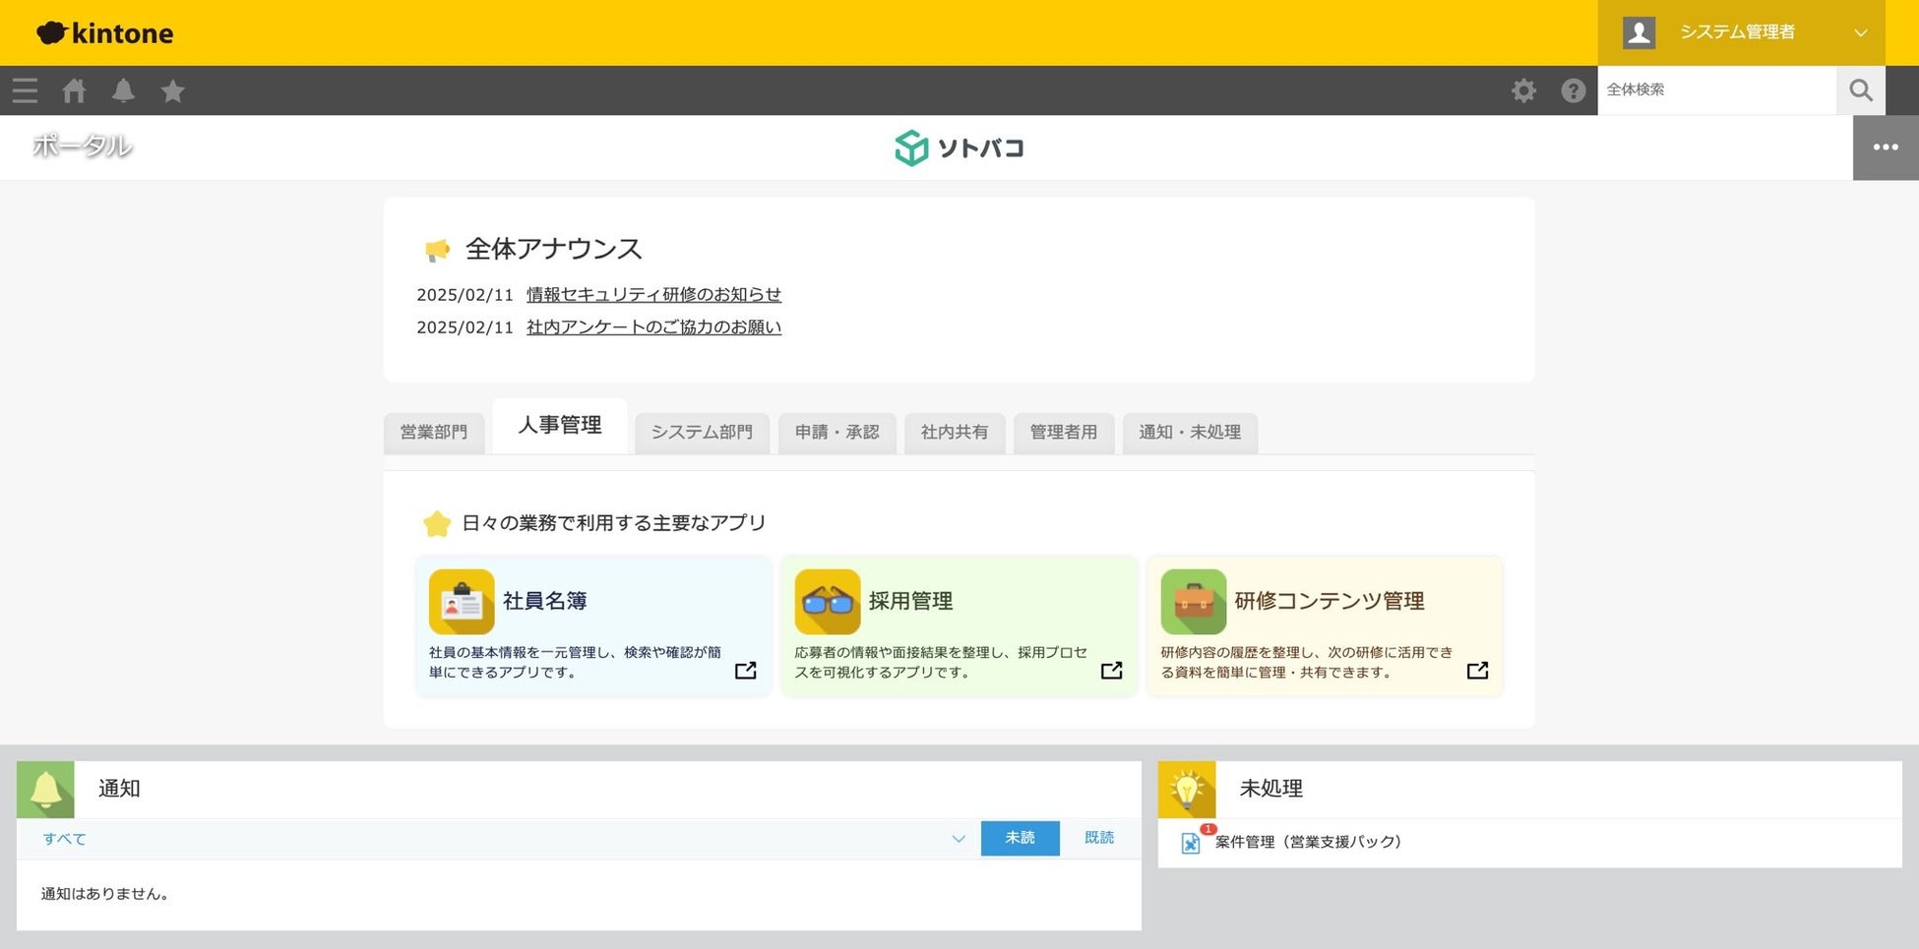
Task: Open 研修コンテンツ管理 external link icon
Action: [1476, 671]
